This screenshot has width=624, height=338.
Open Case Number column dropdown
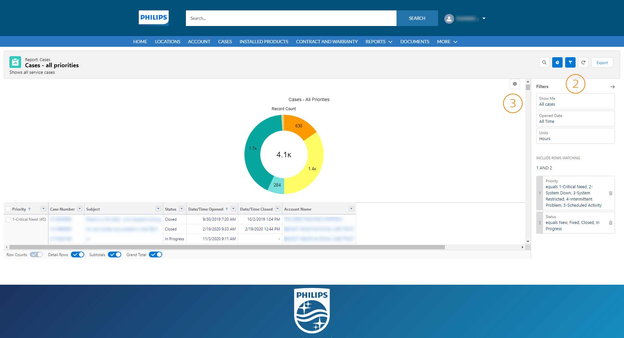pos(80,209)
